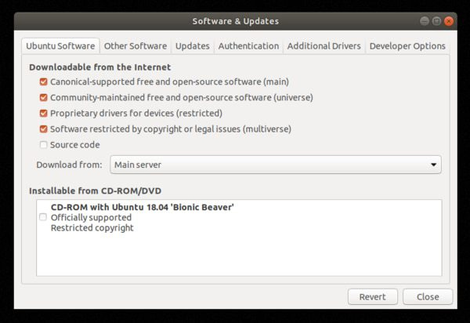Enable the Source code checkbox
Screen dimensions: 470x323
[x=44, y=144]
